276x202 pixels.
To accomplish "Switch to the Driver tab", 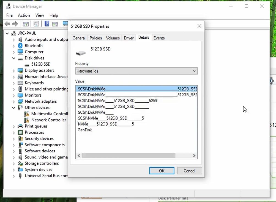I will click(129, 38).
